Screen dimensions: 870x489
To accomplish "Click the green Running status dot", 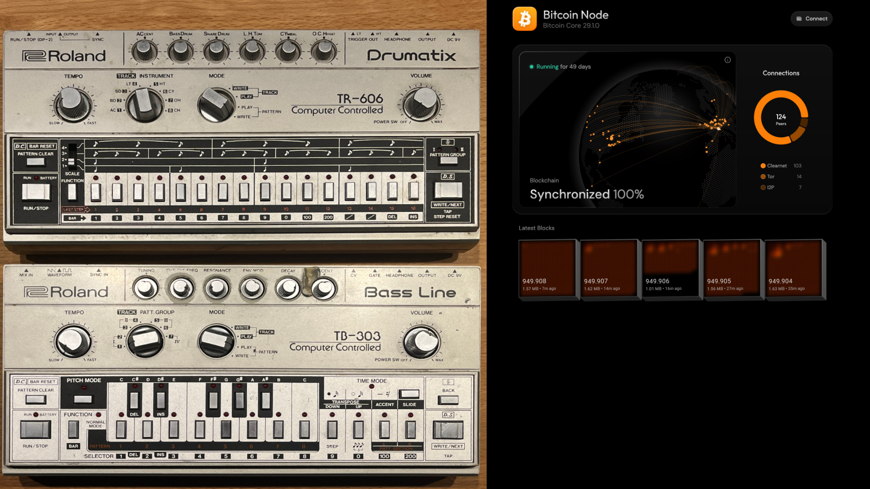I will (532, 67).
